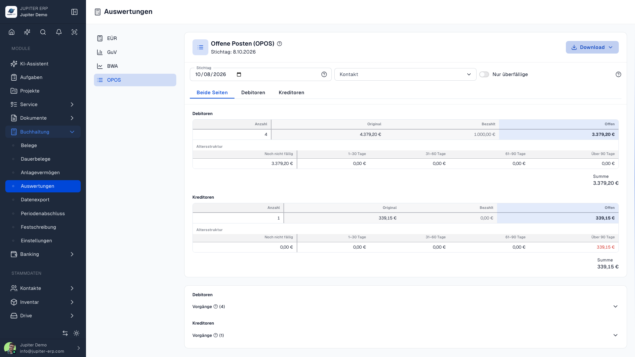635x357 pixels.
Task: Collapse the sidebar panel icon
Action: pyautogui.click(x=74, y=12)
